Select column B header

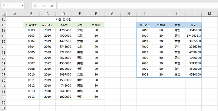31,14
